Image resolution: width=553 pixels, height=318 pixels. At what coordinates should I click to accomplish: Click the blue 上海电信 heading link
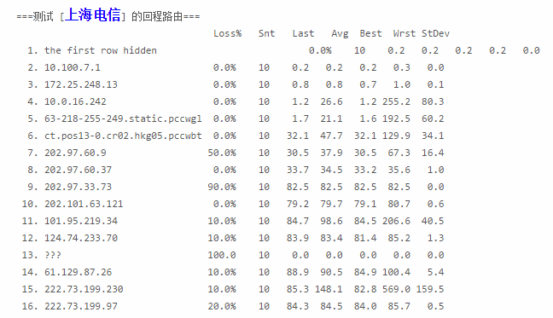pos(93,15)
